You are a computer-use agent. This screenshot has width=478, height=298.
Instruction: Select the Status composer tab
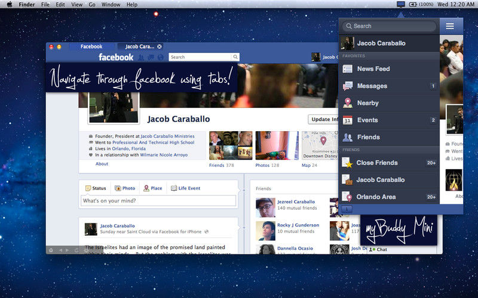96,188
